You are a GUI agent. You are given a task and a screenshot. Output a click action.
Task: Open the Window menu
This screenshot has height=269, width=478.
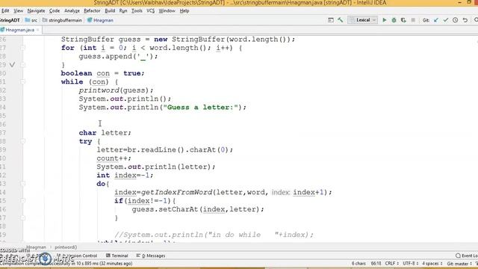[x=167, y=10]
